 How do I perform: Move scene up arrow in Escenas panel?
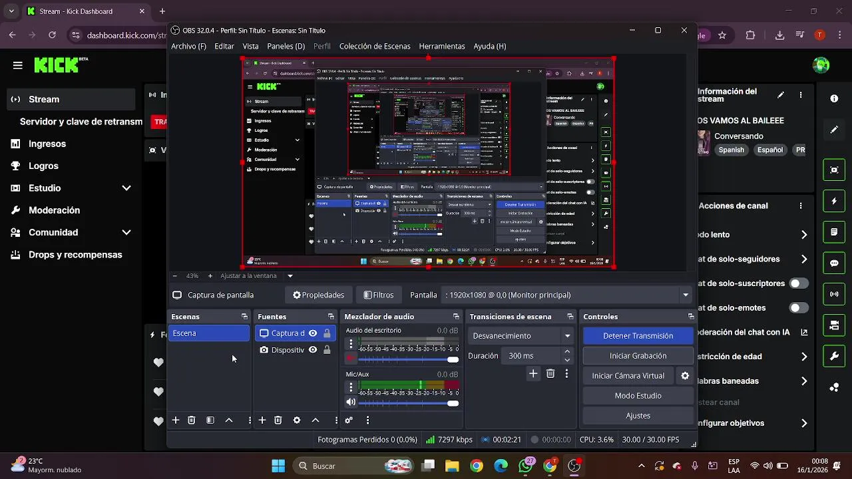229,420
